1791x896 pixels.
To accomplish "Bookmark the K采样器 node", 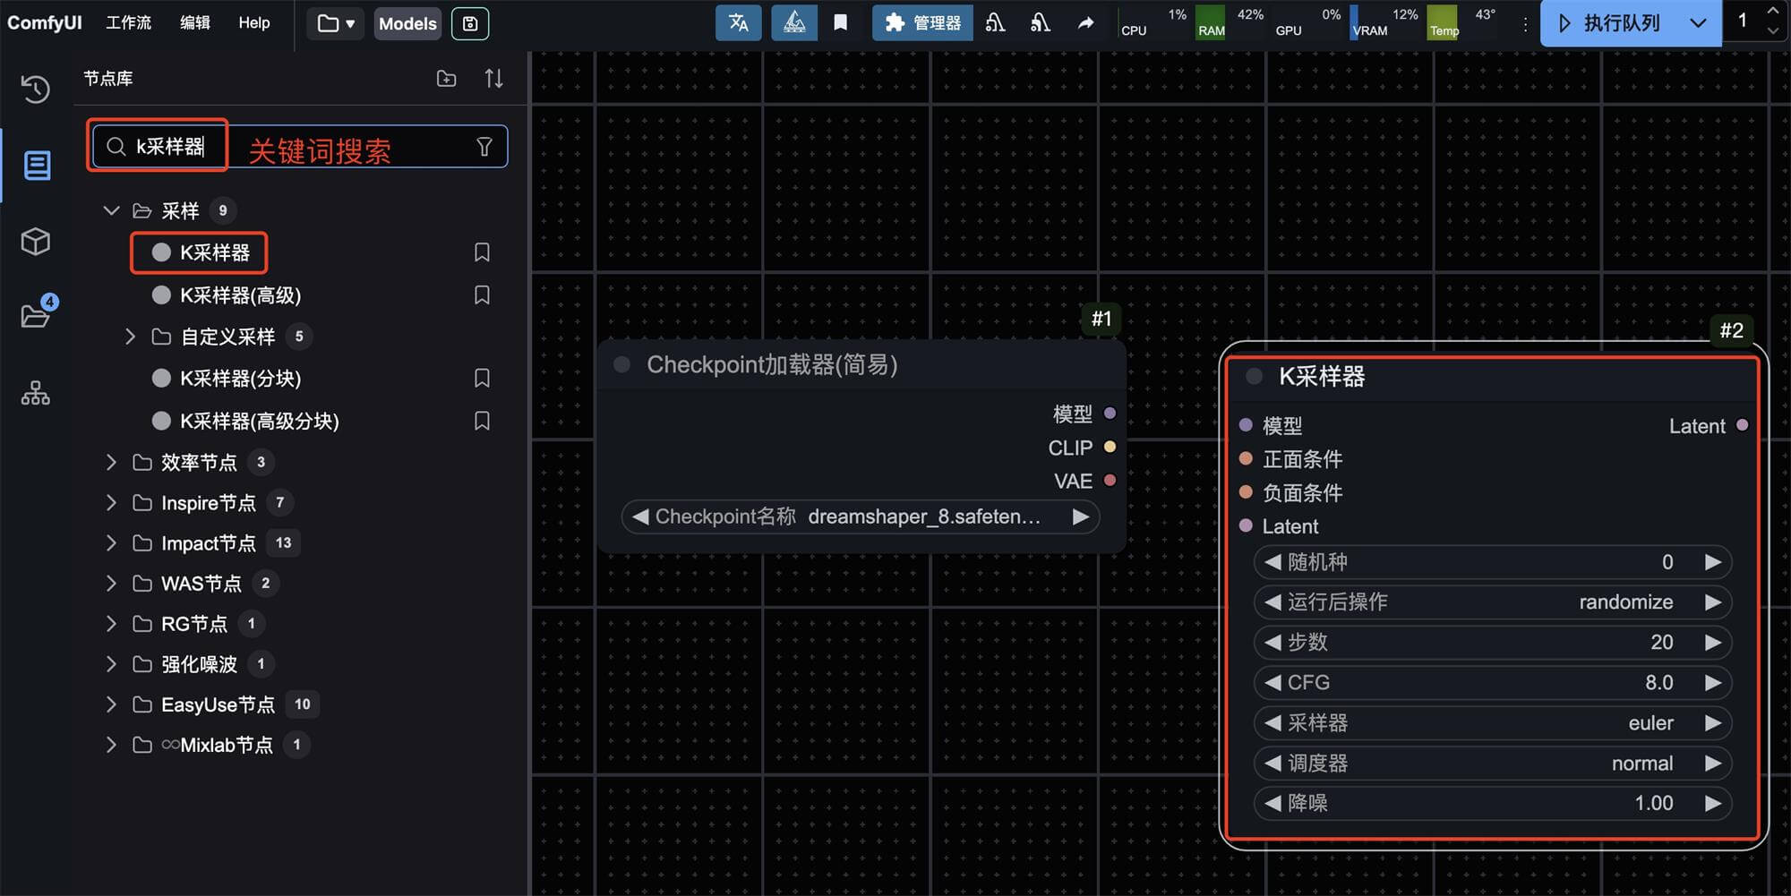I will [x=482, y=252].
